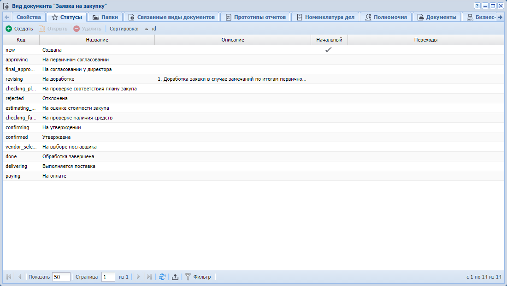Toggle sort direction arrow next to id

[147, 29]
